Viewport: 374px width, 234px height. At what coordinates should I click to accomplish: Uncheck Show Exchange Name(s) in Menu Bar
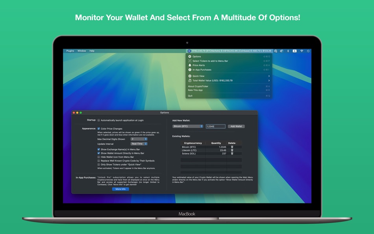tap(98, 149)
